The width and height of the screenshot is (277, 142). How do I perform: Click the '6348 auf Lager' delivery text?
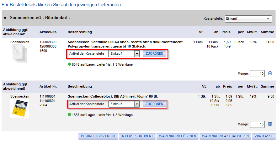pos(102,64)
